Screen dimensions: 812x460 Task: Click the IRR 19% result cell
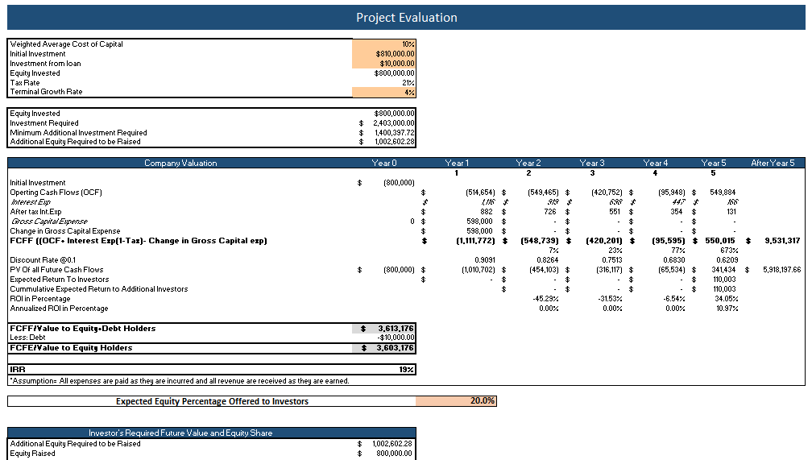(384, 370)
